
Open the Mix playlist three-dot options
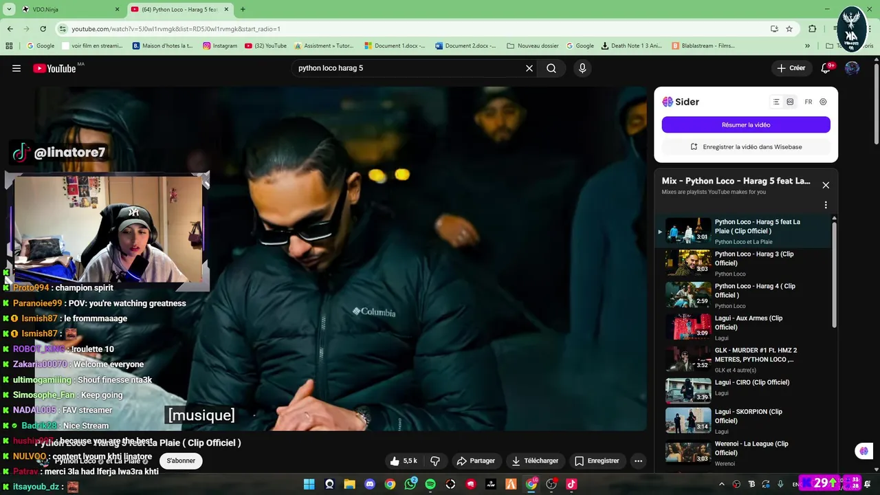pos(826,205)
